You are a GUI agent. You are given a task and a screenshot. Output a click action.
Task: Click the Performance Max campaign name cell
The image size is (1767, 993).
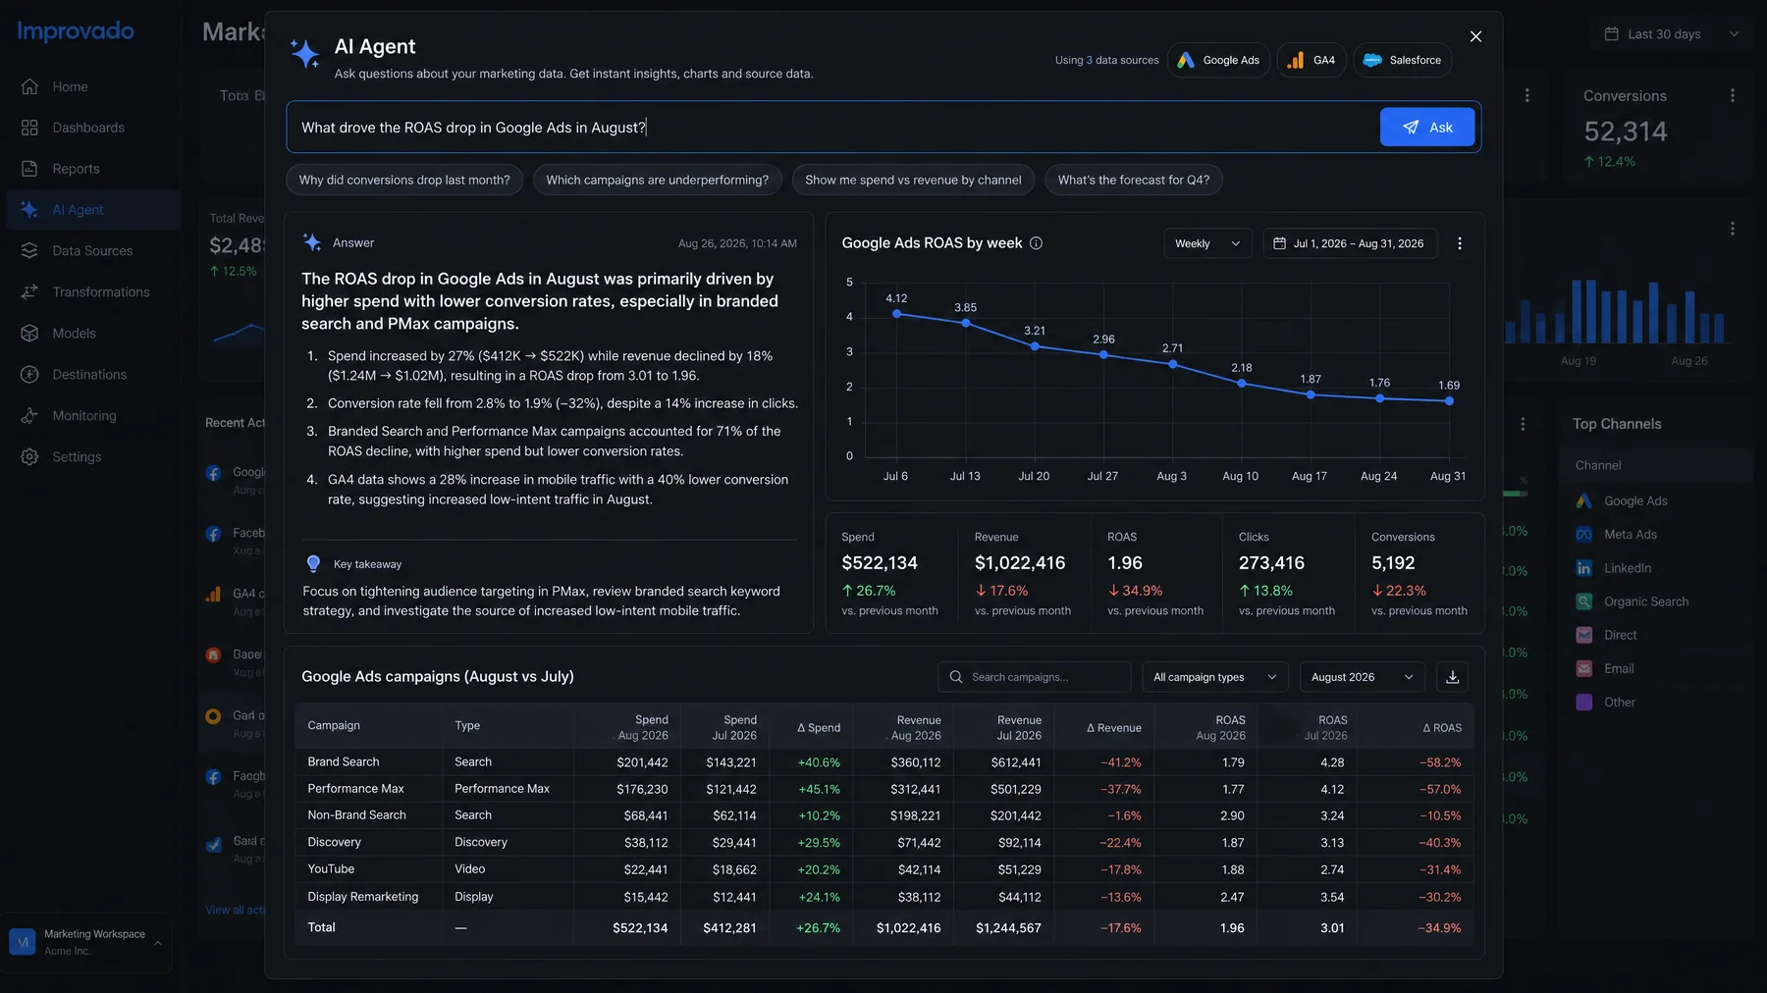pyautogui.click(x=355, y=789)
